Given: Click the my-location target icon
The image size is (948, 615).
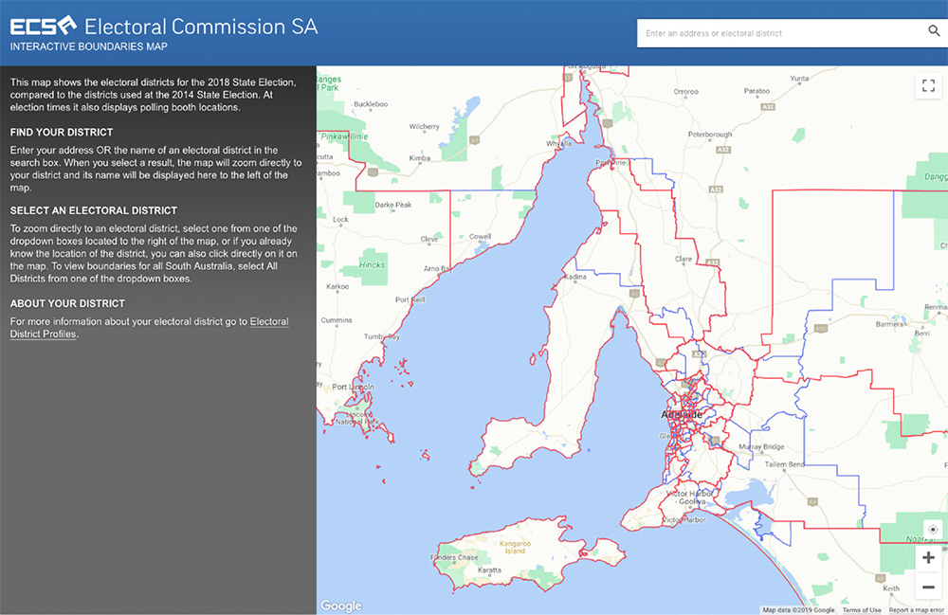Looking at the screenshot, I should (x=931, y=528).
